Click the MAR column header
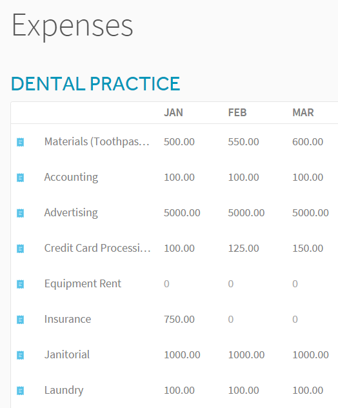Viewport: 338px width, 408px height. click(303, 113)
